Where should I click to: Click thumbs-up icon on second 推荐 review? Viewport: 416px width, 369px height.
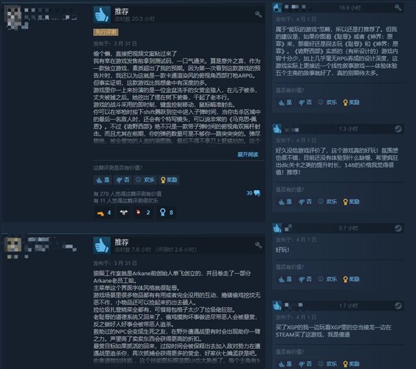[102, 245]
